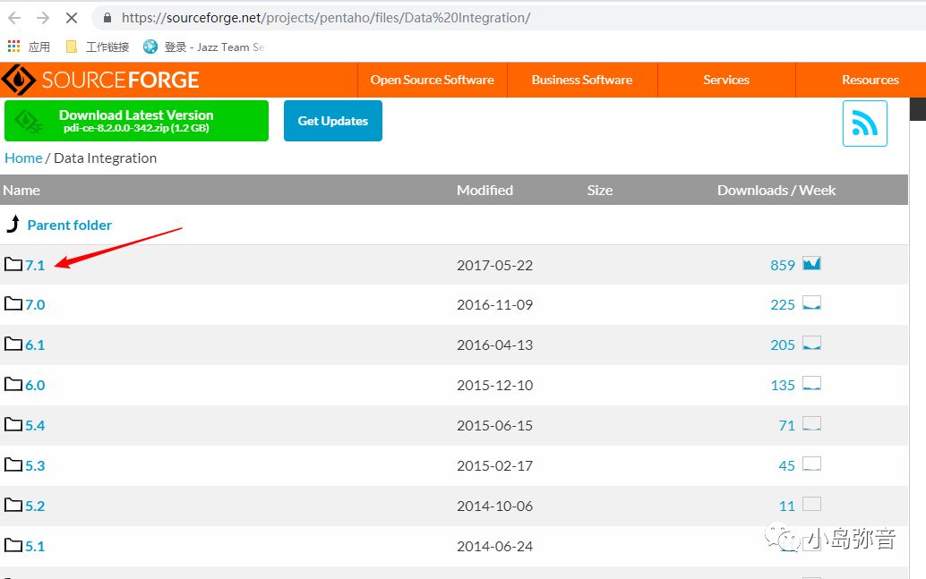The image size is (926, 579).
Task: Open the apps grid bookmark icon
Action: coord(14,47)
